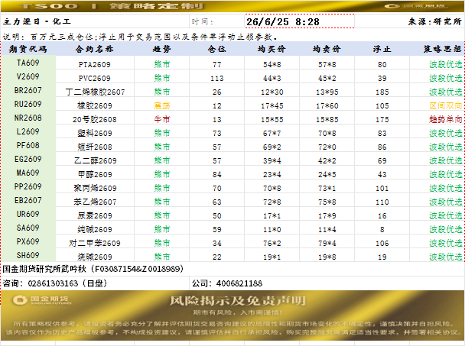Click the 国金期货 logo in the footer banner
The height and width of the screenshot is (346, 465).
42,300
